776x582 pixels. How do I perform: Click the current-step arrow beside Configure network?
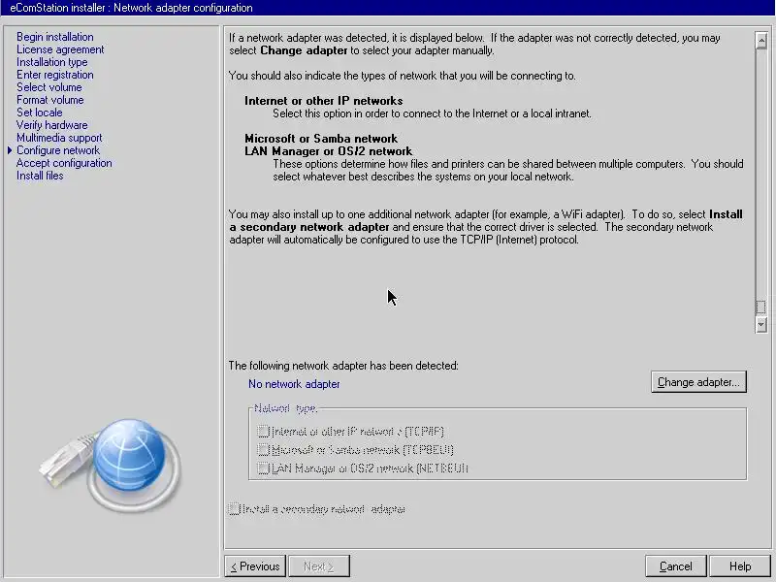coord(10,150)
